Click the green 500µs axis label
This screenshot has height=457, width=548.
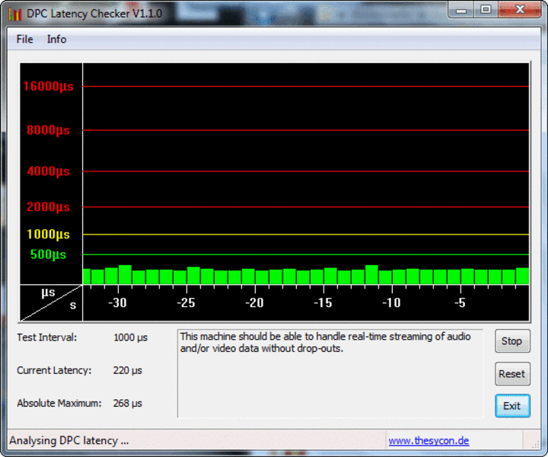[48, 254]
